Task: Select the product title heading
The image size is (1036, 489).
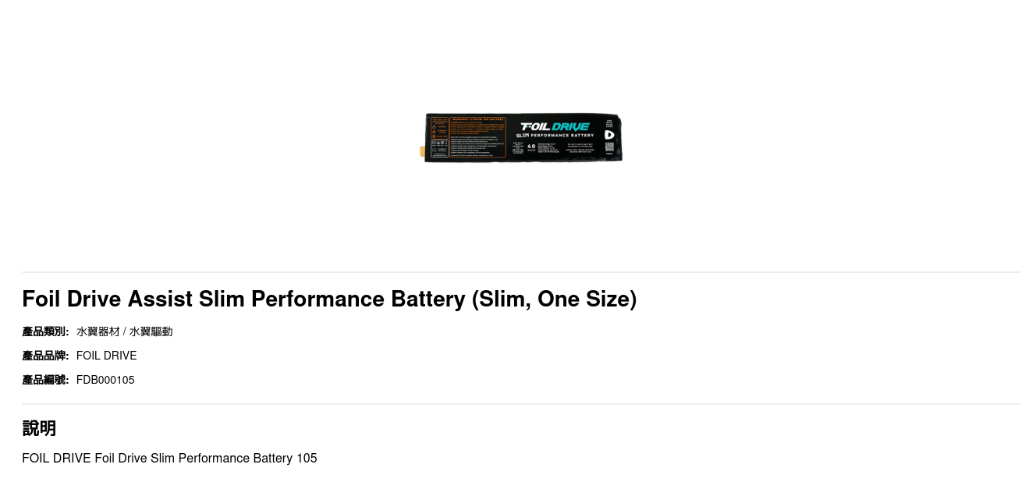Action: (x=329, y=299)
